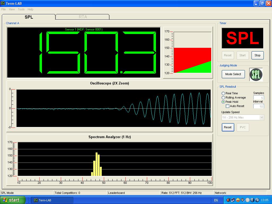
Task: Click Reset in SPL Readout panel
Action: (228, 127)
